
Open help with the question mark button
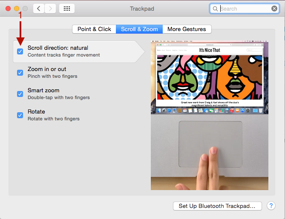(x=271, y=206)
